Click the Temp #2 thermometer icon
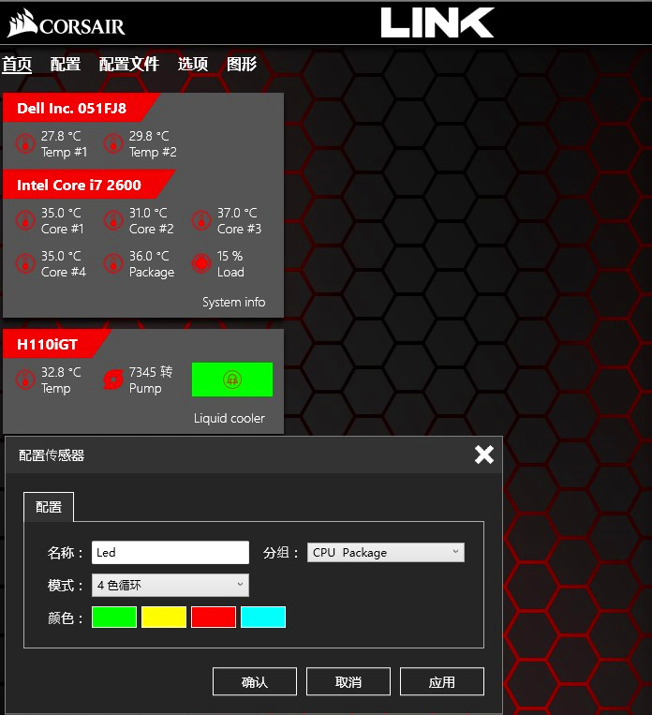Image resolution: width=652 pixels, height=715 pixels. pyautogui.click(x=113, y=143)
